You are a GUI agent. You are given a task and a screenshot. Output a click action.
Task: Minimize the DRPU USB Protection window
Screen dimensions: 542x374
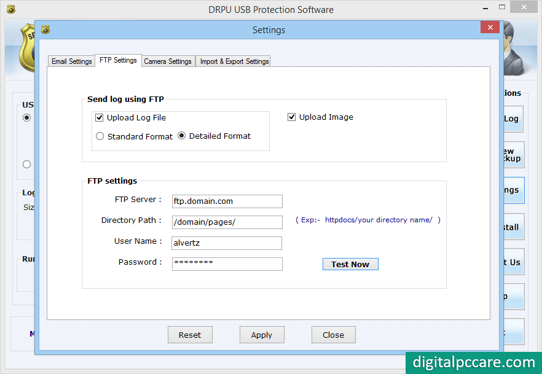click(485, 7)
